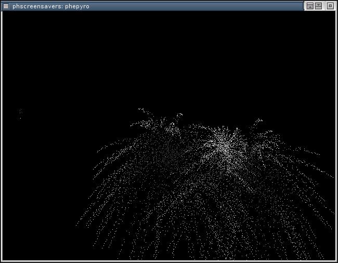Open the window menu icon in title bar

pyautogui.click(x=6, y=6)
